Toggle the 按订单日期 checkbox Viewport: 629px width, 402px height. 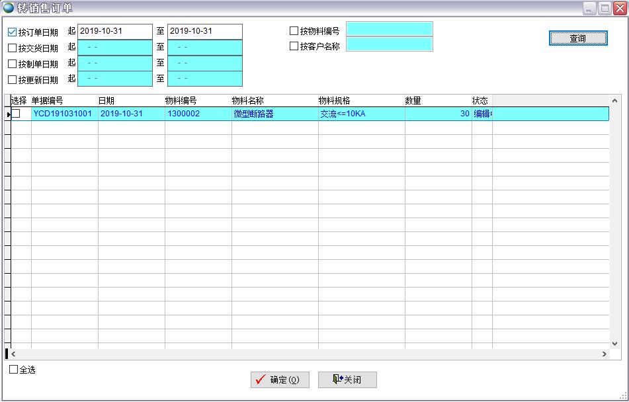tap(13, 32)
